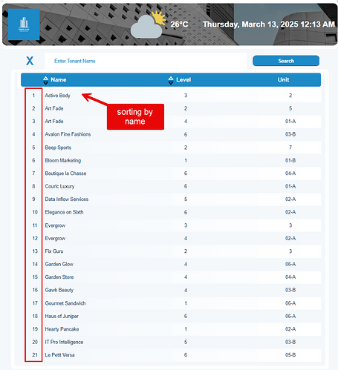Click the cloudy weather icon

tap(148, 25)
